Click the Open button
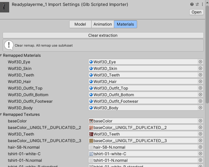 coord(196,12)
